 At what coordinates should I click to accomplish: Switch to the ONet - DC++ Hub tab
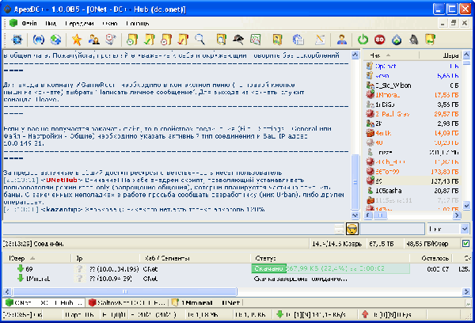[x=44, y=302]
